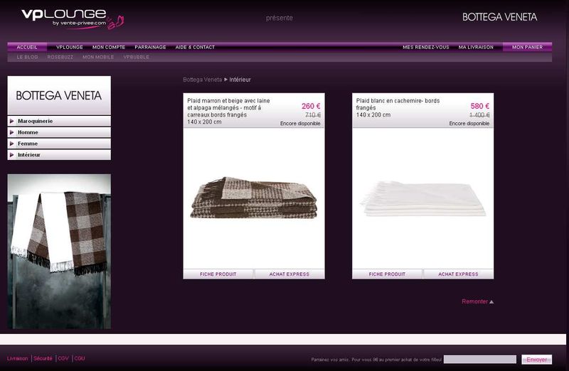
Task: Open the CGV footer link
Action: click(63, 358)
